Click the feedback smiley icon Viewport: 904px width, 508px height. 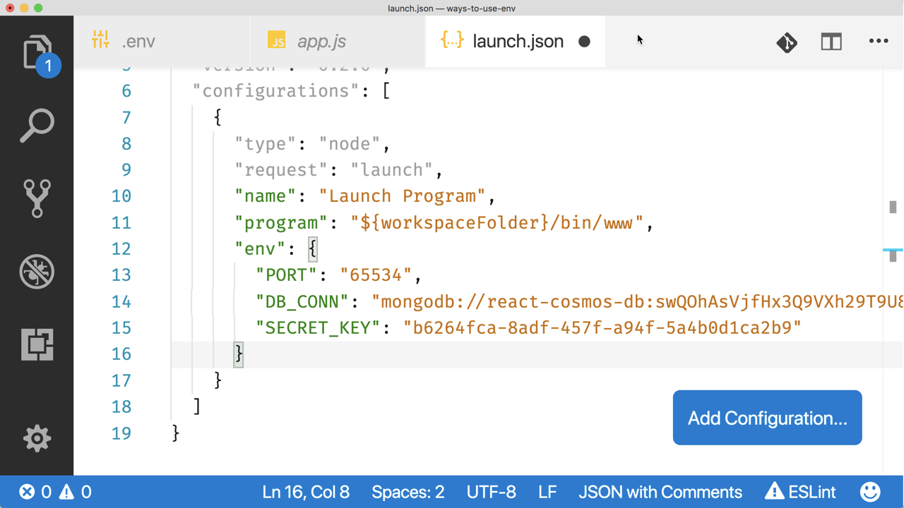pyautogui.click(x=870, y=492)
